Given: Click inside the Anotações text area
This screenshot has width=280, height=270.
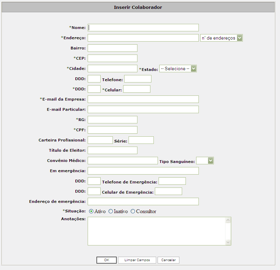Looking at the screenshot, I should tap(157, 231).
